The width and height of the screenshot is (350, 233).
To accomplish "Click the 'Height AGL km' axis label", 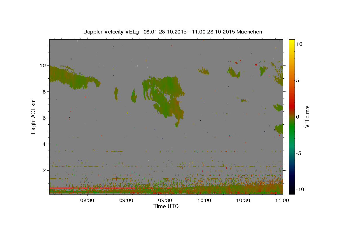I will [34, 116].
